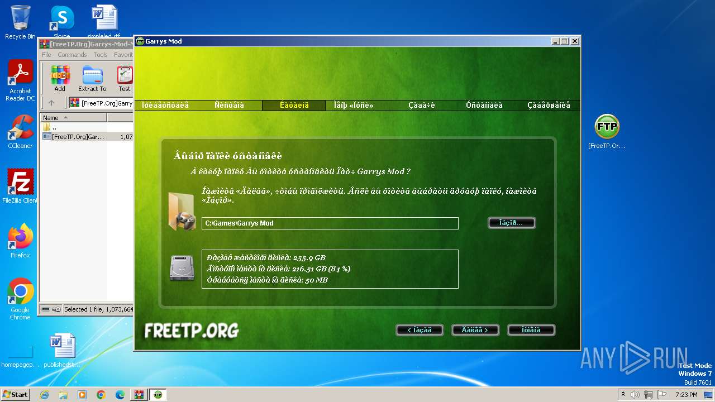The height and width of the screenshot is (402, 715).
Task: Select the CCleaner desktop shortcut
Action: [x=20, y=132]
